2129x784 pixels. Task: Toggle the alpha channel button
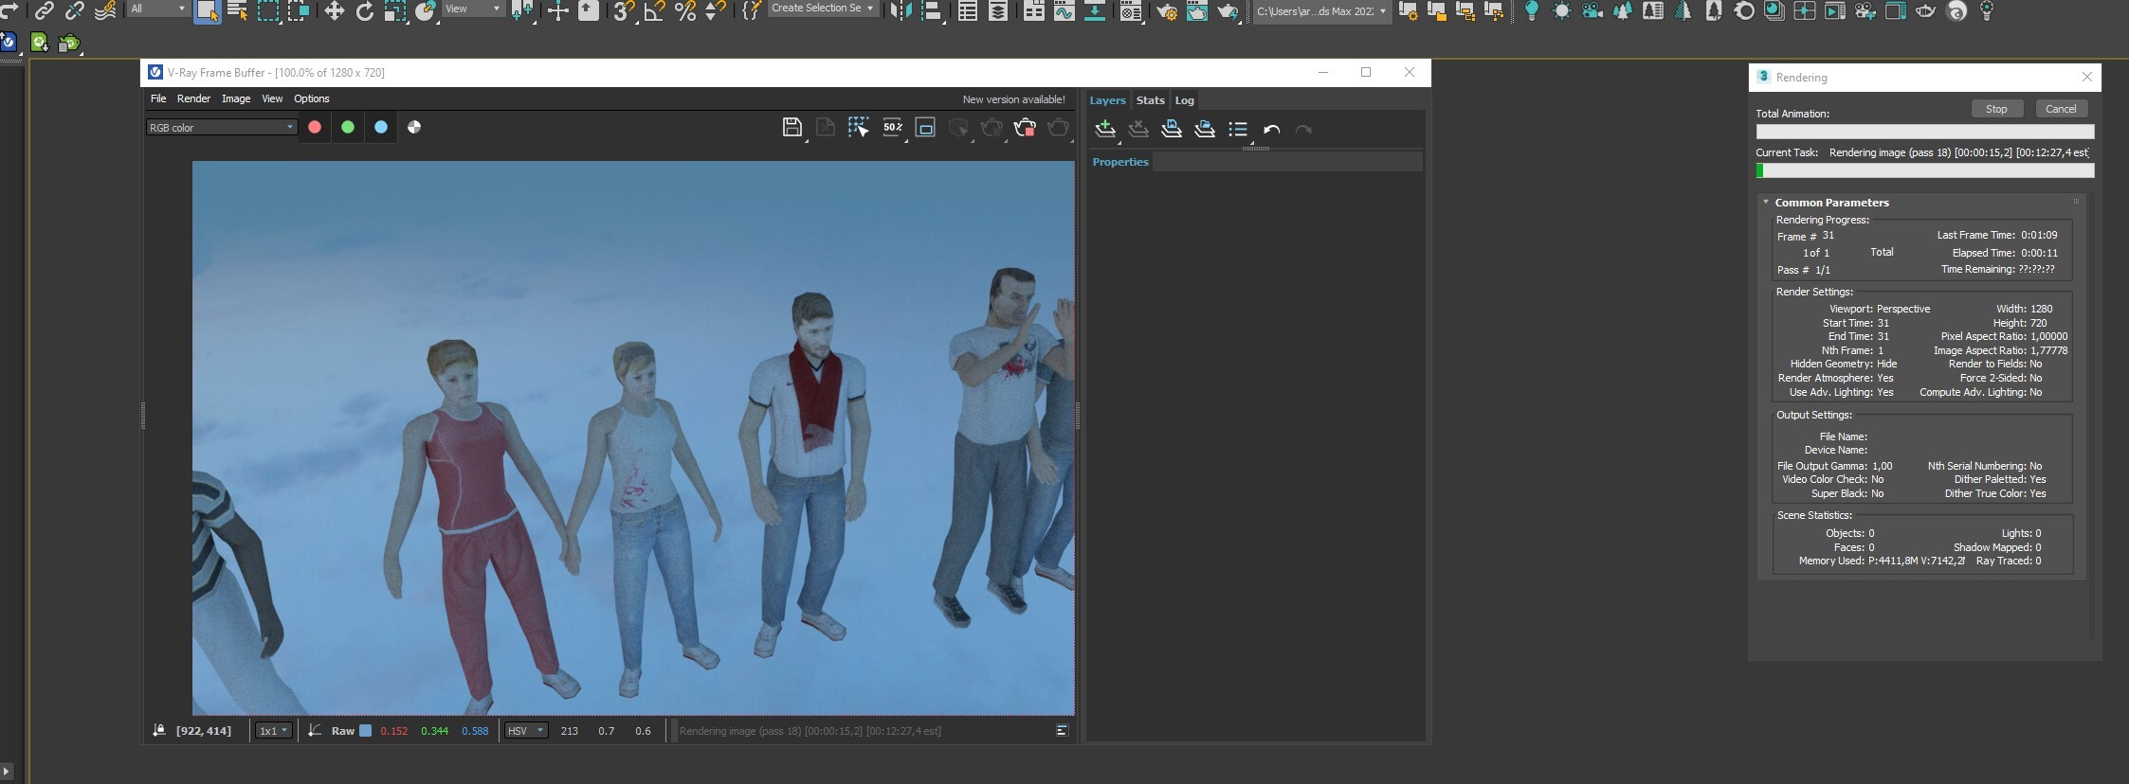414,127
